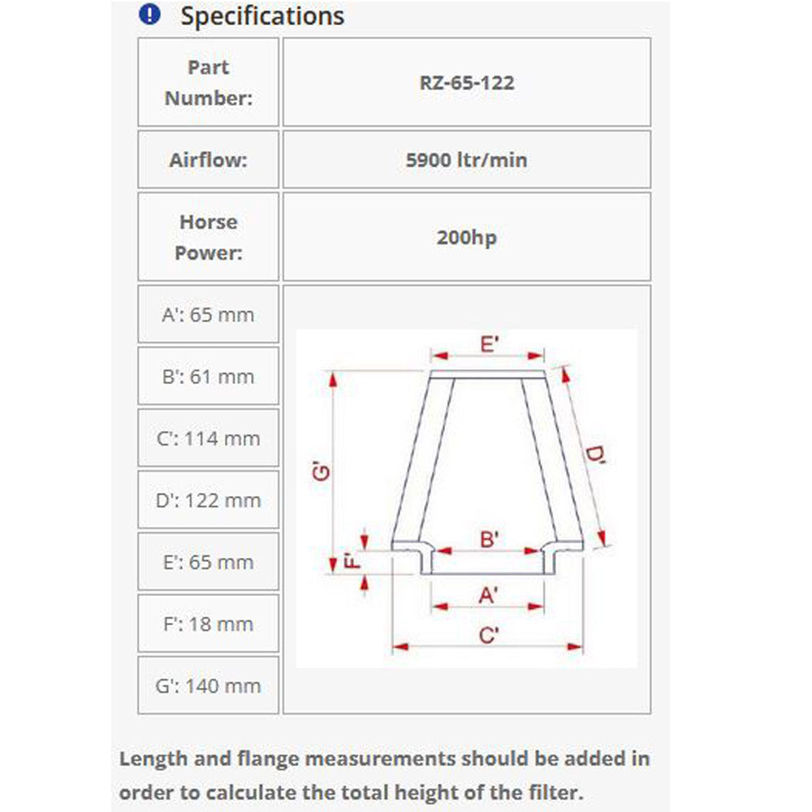This screenshot has height=812, width=812.
Task: Select the G': 140 mm cell
Action: pyautogui.click(x=208, y=685)
